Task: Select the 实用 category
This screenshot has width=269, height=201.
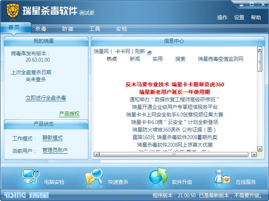Action: (x=158, y=59)
